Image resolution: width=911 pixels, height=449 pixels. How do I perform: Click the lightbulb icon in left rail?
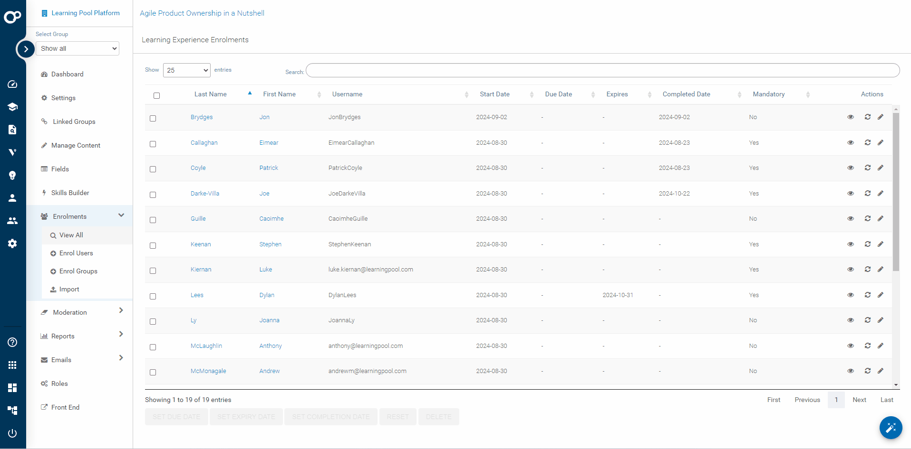[x=13, y=175]
